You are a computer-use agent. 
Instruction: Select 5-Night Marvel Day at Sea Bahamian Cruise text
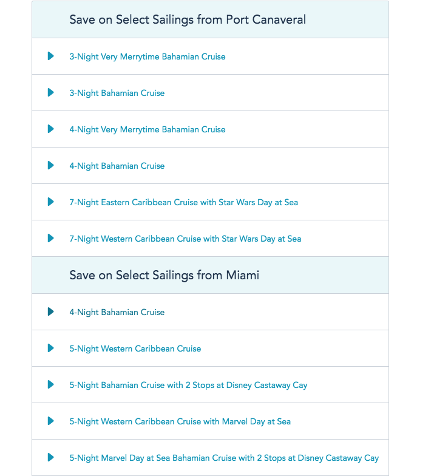point(224,458)
